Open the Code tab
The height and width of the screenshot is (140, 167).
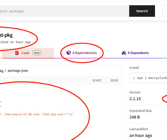click(28, 53)
